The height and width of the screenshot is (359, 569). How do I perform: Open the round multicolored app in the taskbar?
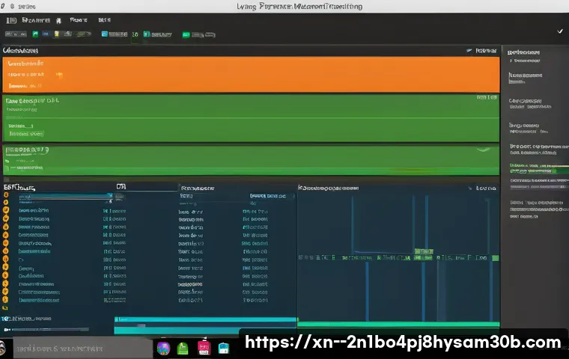tap(164, 349)
